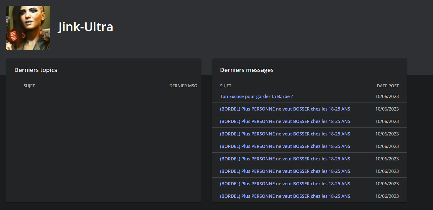The image size is (433, 210).
Task: Open the 'Ton Excuse pour garder ta Barbe ?' message
Action: pyautogui.click(x=256, y=96)
